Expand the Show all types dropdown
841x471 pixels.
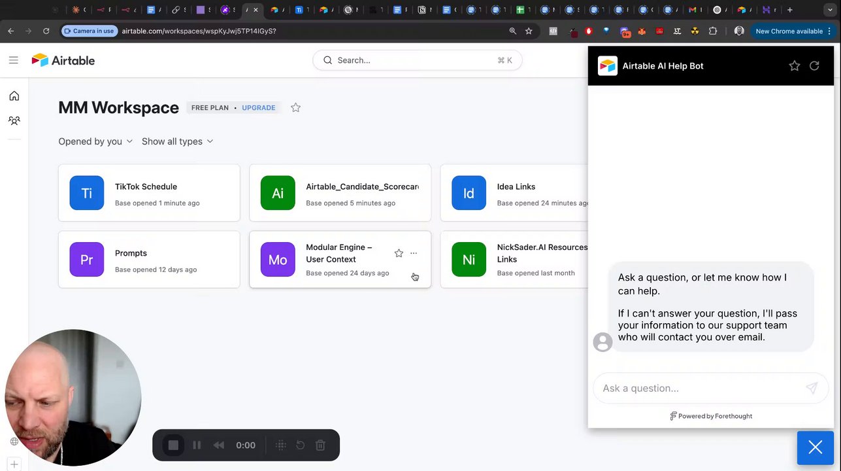[x=177, y=141]
